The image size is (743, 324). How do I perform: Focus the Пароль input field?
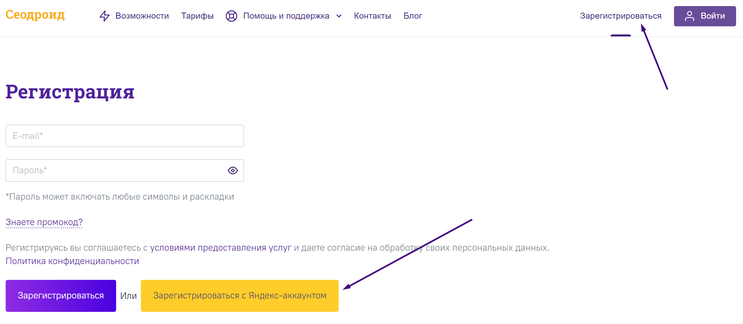click(x=125, y=171)
